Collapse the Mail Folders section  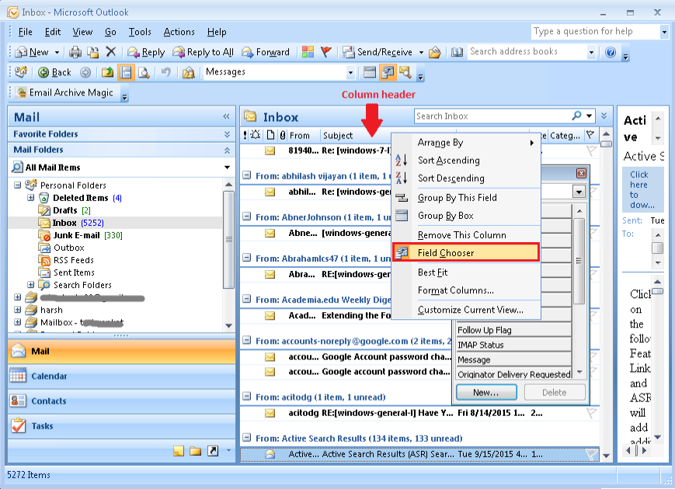click(x=228, y=150)
